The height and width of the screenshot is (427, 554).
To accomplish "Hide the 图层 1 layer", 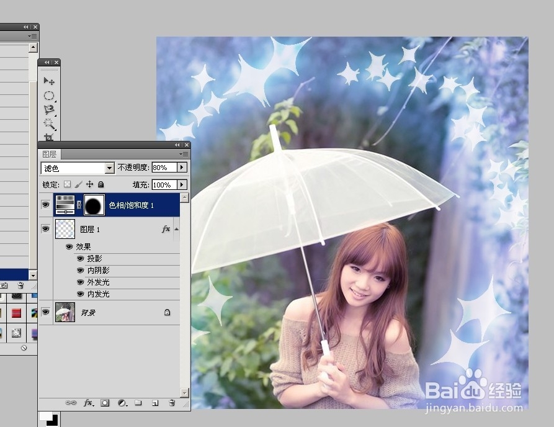I will point(45,228).
